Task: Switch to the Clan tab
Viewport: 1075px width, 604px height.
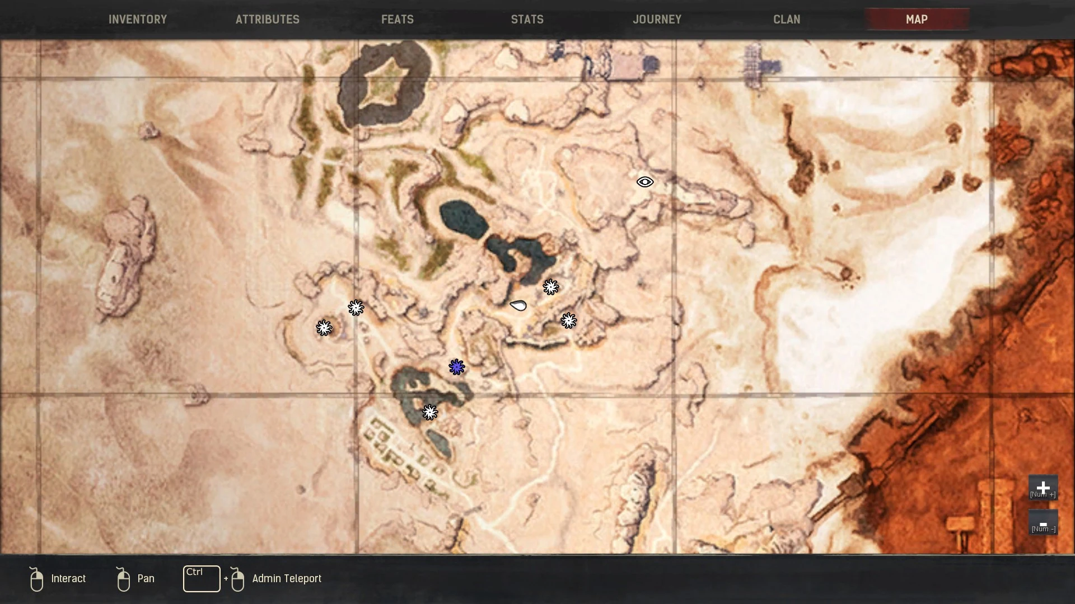Action: 787,20
